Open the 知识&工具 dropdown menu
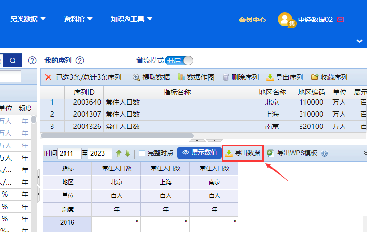This screenshot has height=232, width=367. click(131, 20)
